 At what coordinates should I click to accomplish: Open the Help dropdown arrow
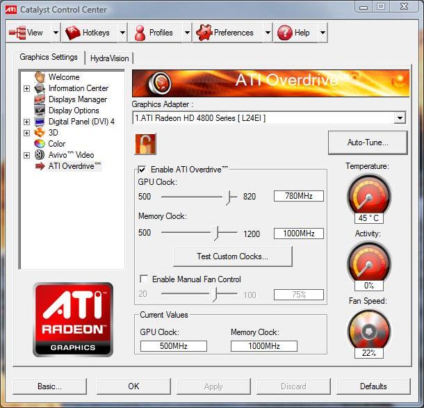323,33
